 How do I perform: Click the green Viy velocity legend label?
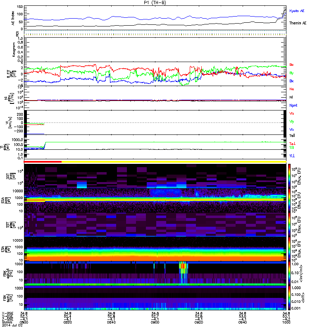point(291,122)
